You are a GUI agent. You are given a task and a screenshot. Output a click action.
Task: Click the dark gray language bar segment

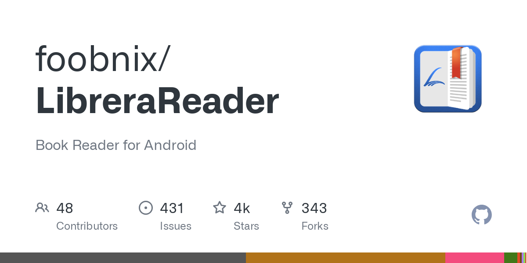tap(123, 258)
